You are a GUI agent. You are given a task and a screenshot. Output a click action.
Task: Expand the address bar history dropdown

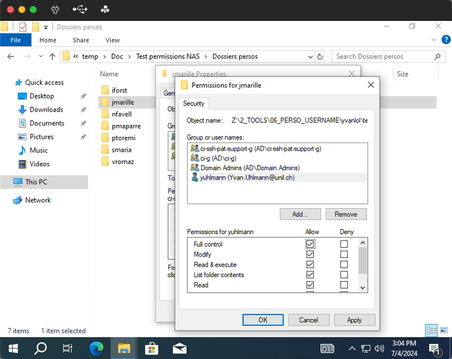click(x=310, y=57)
